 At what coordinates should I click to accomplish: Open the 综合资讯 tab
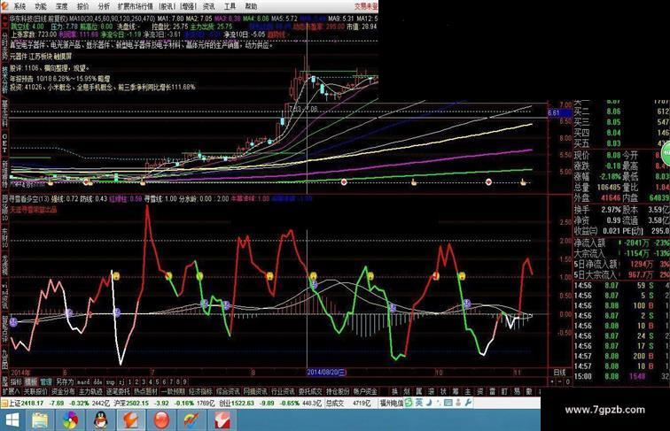[228, 391]
